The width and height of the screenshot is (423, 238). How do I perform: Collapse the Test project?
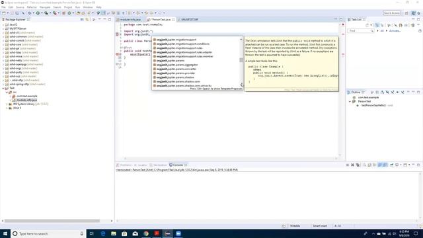pyautogui.click(x=3, y=88)
